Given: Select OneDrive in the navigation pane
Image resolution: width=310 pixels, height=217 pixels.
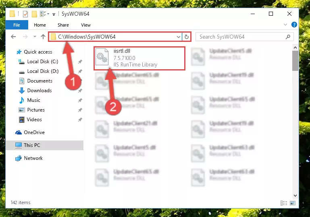Looking at the screenshot, I should [34, 132].
